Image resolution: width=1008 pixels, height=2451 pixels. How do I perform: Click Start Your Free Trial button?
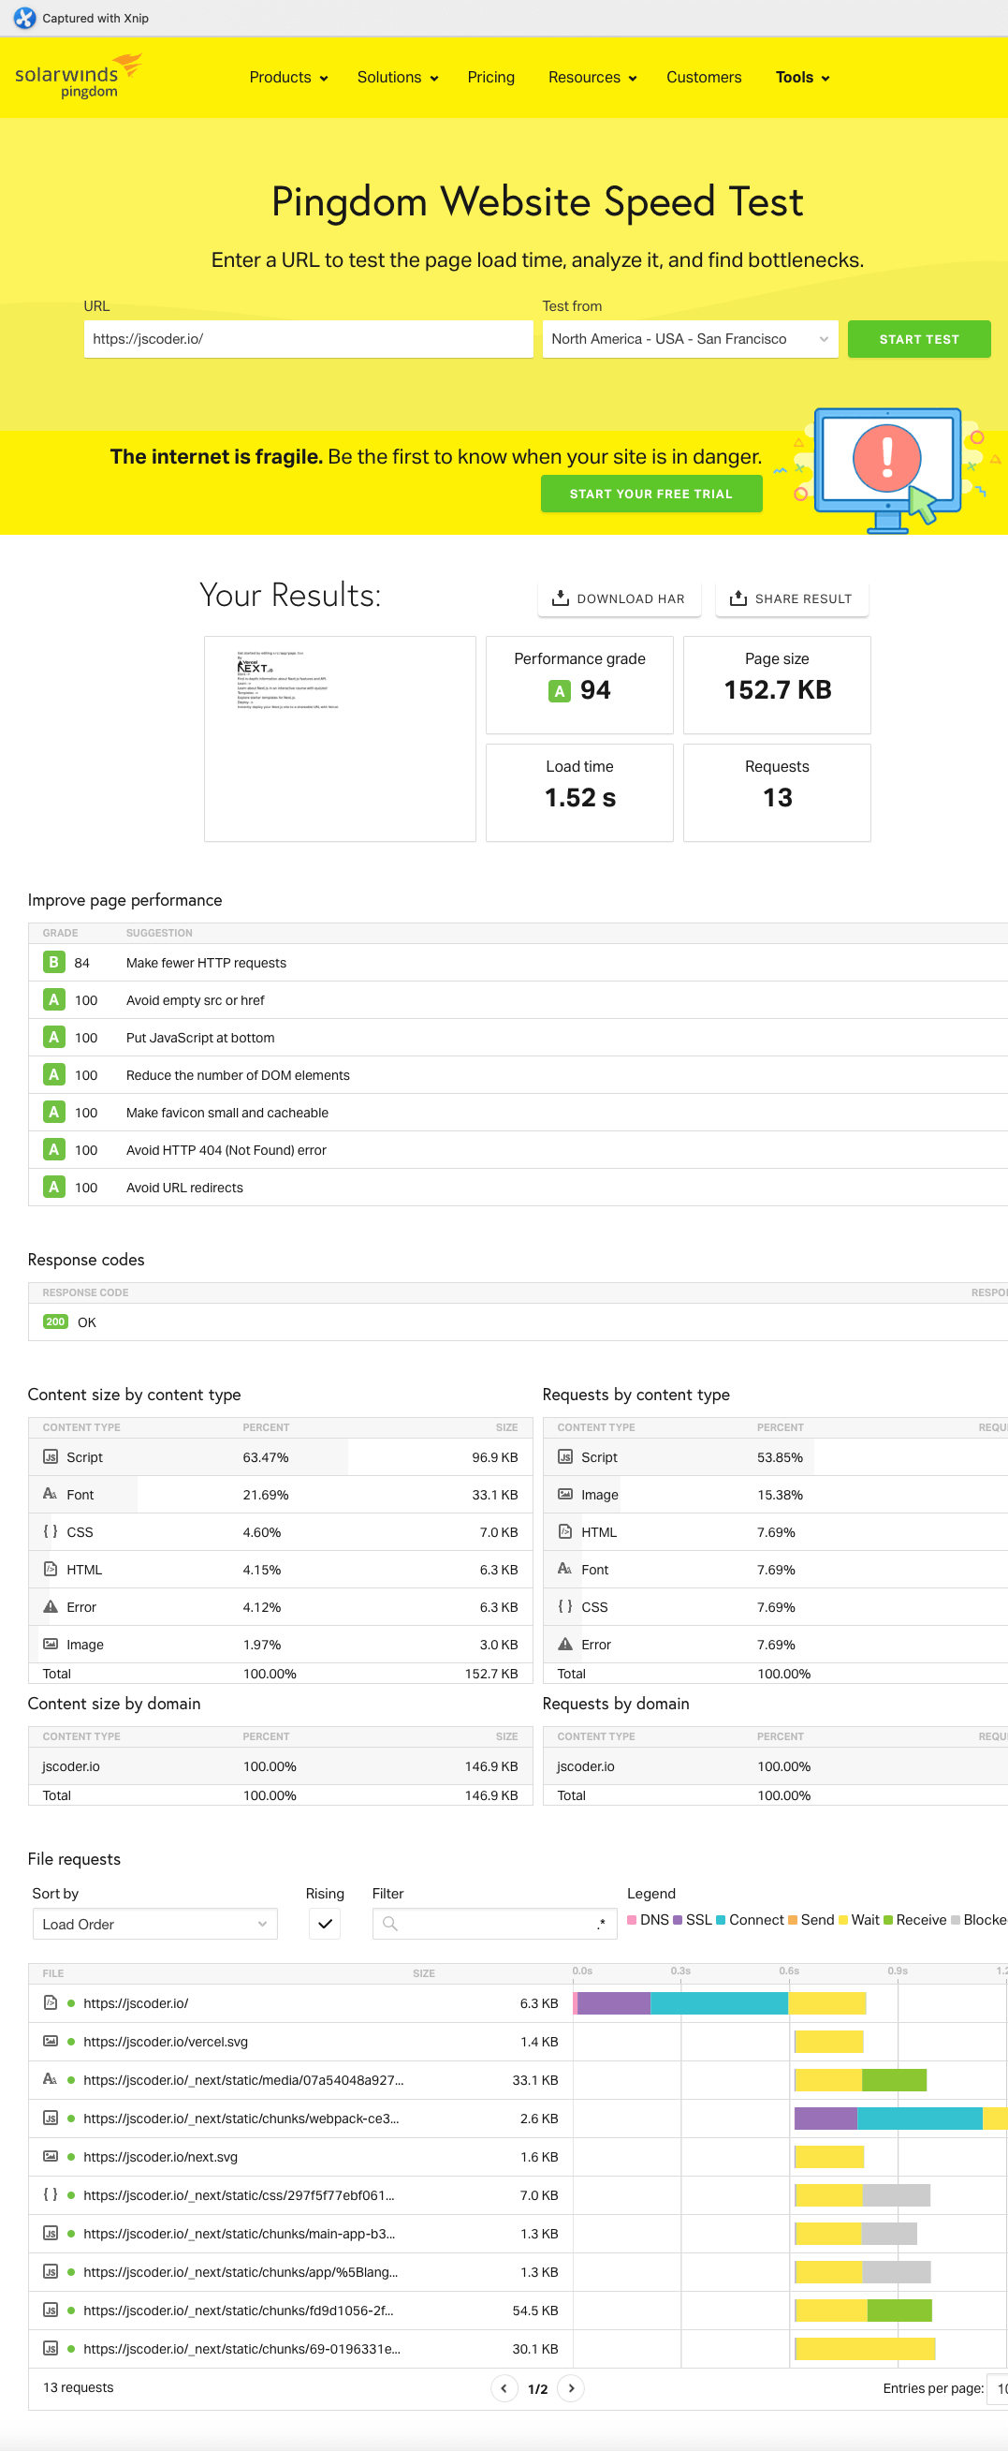pyautogui.click(x=651, y=493)
